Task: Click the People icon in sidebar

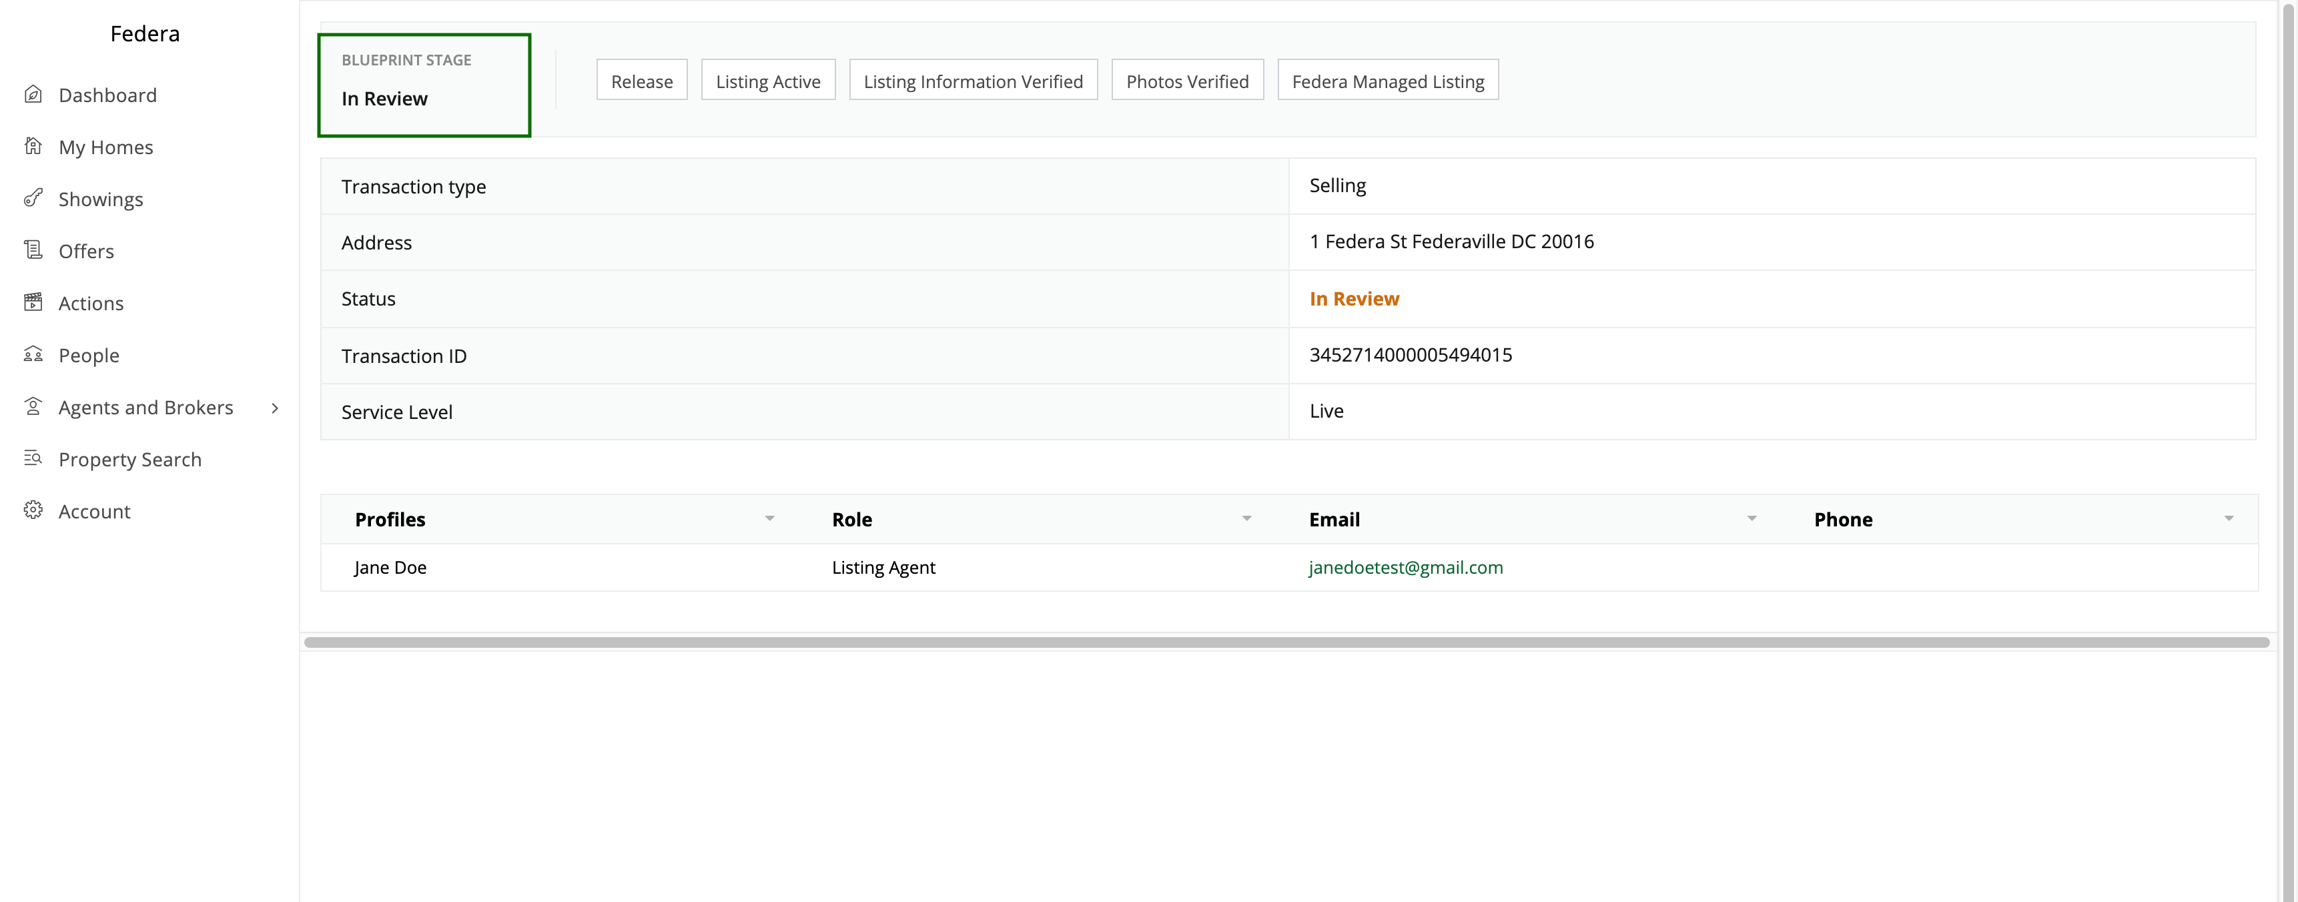Action: (x=33, y=354)
